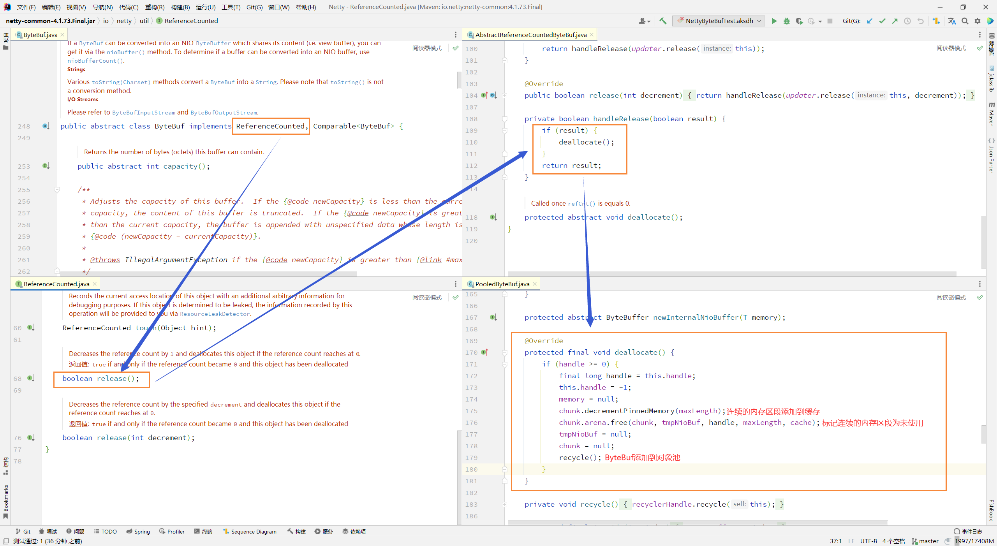997x546 pixels.
Task: Switch to the ByteBuf.java tab
Action: [40, 35]
